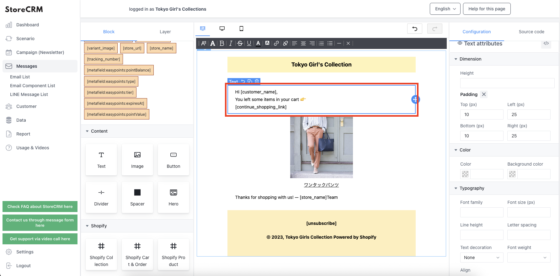The image size is (560, 276).
Task: Insert a horizontal line
Action: point(339,43)
